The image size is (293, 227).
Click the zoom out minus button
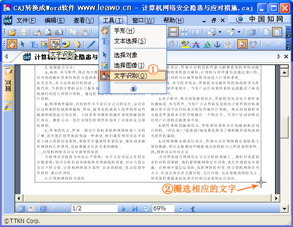146,208
